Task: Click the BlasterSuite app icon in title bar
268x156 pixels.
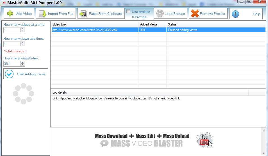Action: click(x=4, y=3)
